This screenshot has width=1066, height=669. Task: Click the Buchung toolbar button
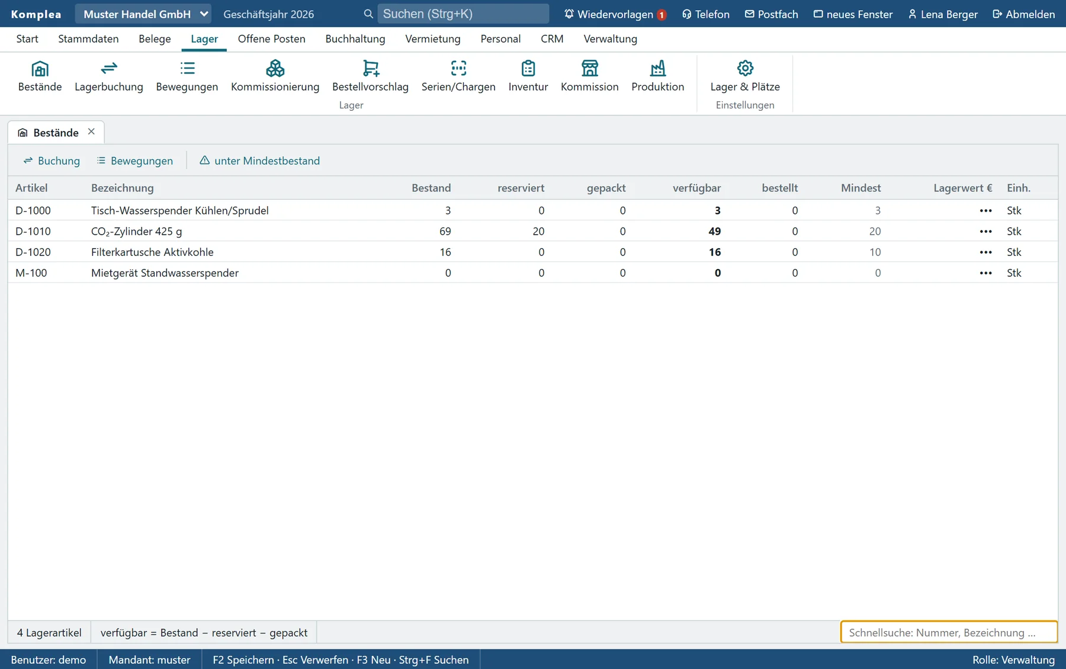click(52, 161)
